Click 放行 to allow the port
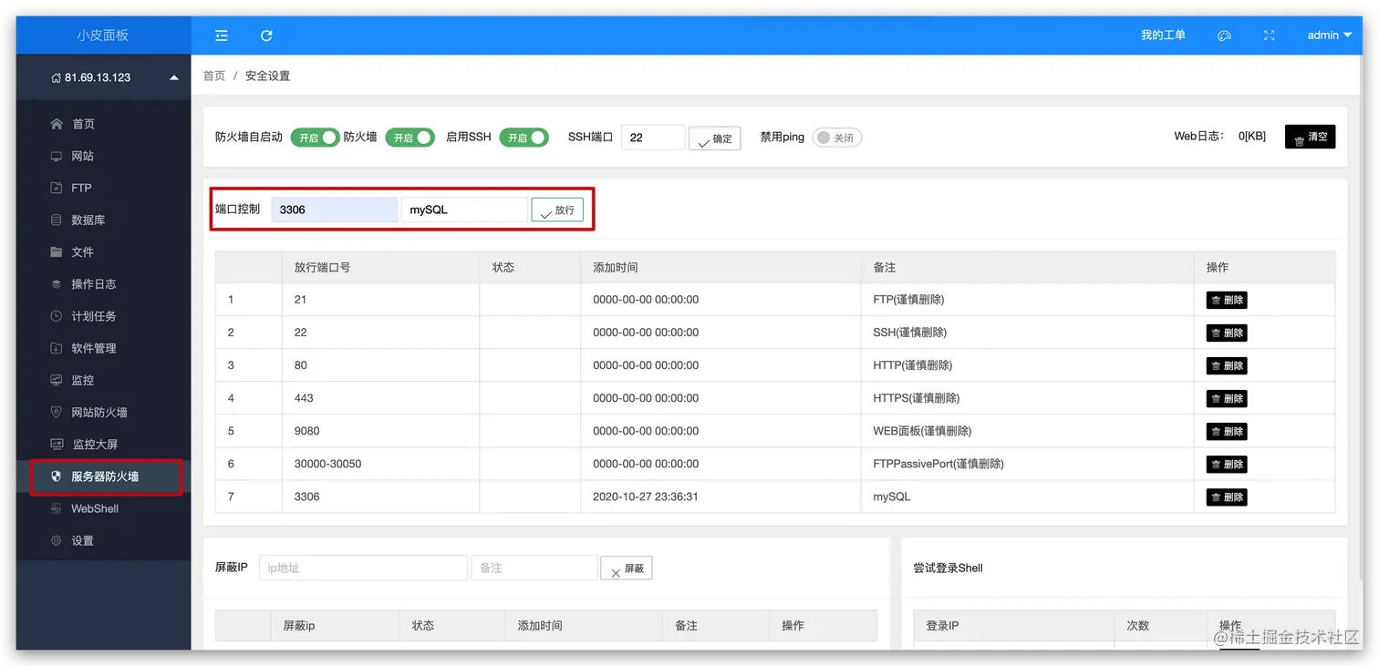This screenshot has width=1379, height=666. 557,210
